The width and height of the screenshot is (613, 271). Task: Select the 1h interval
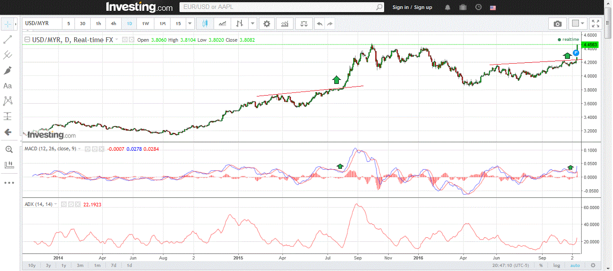(98, 24)
